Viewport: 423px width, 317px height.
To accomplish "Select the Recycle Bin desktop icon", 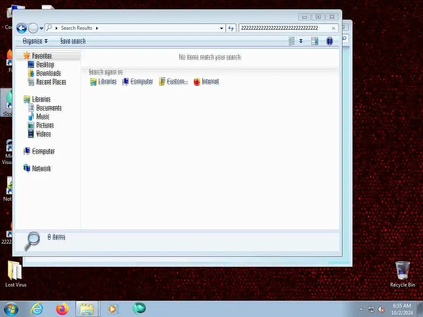I will tap(402, 274).
